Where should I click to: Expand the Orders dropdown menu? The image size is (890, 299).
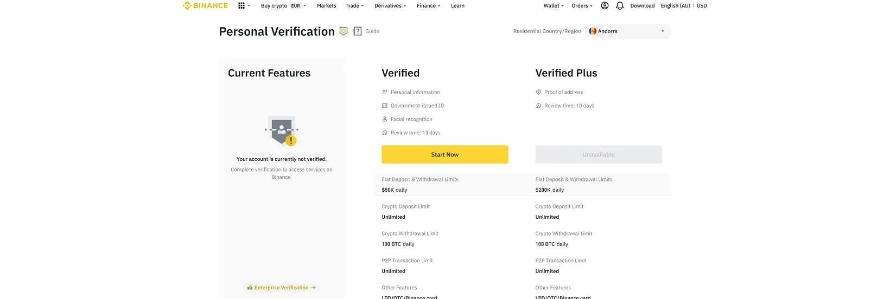pos(582,6)
